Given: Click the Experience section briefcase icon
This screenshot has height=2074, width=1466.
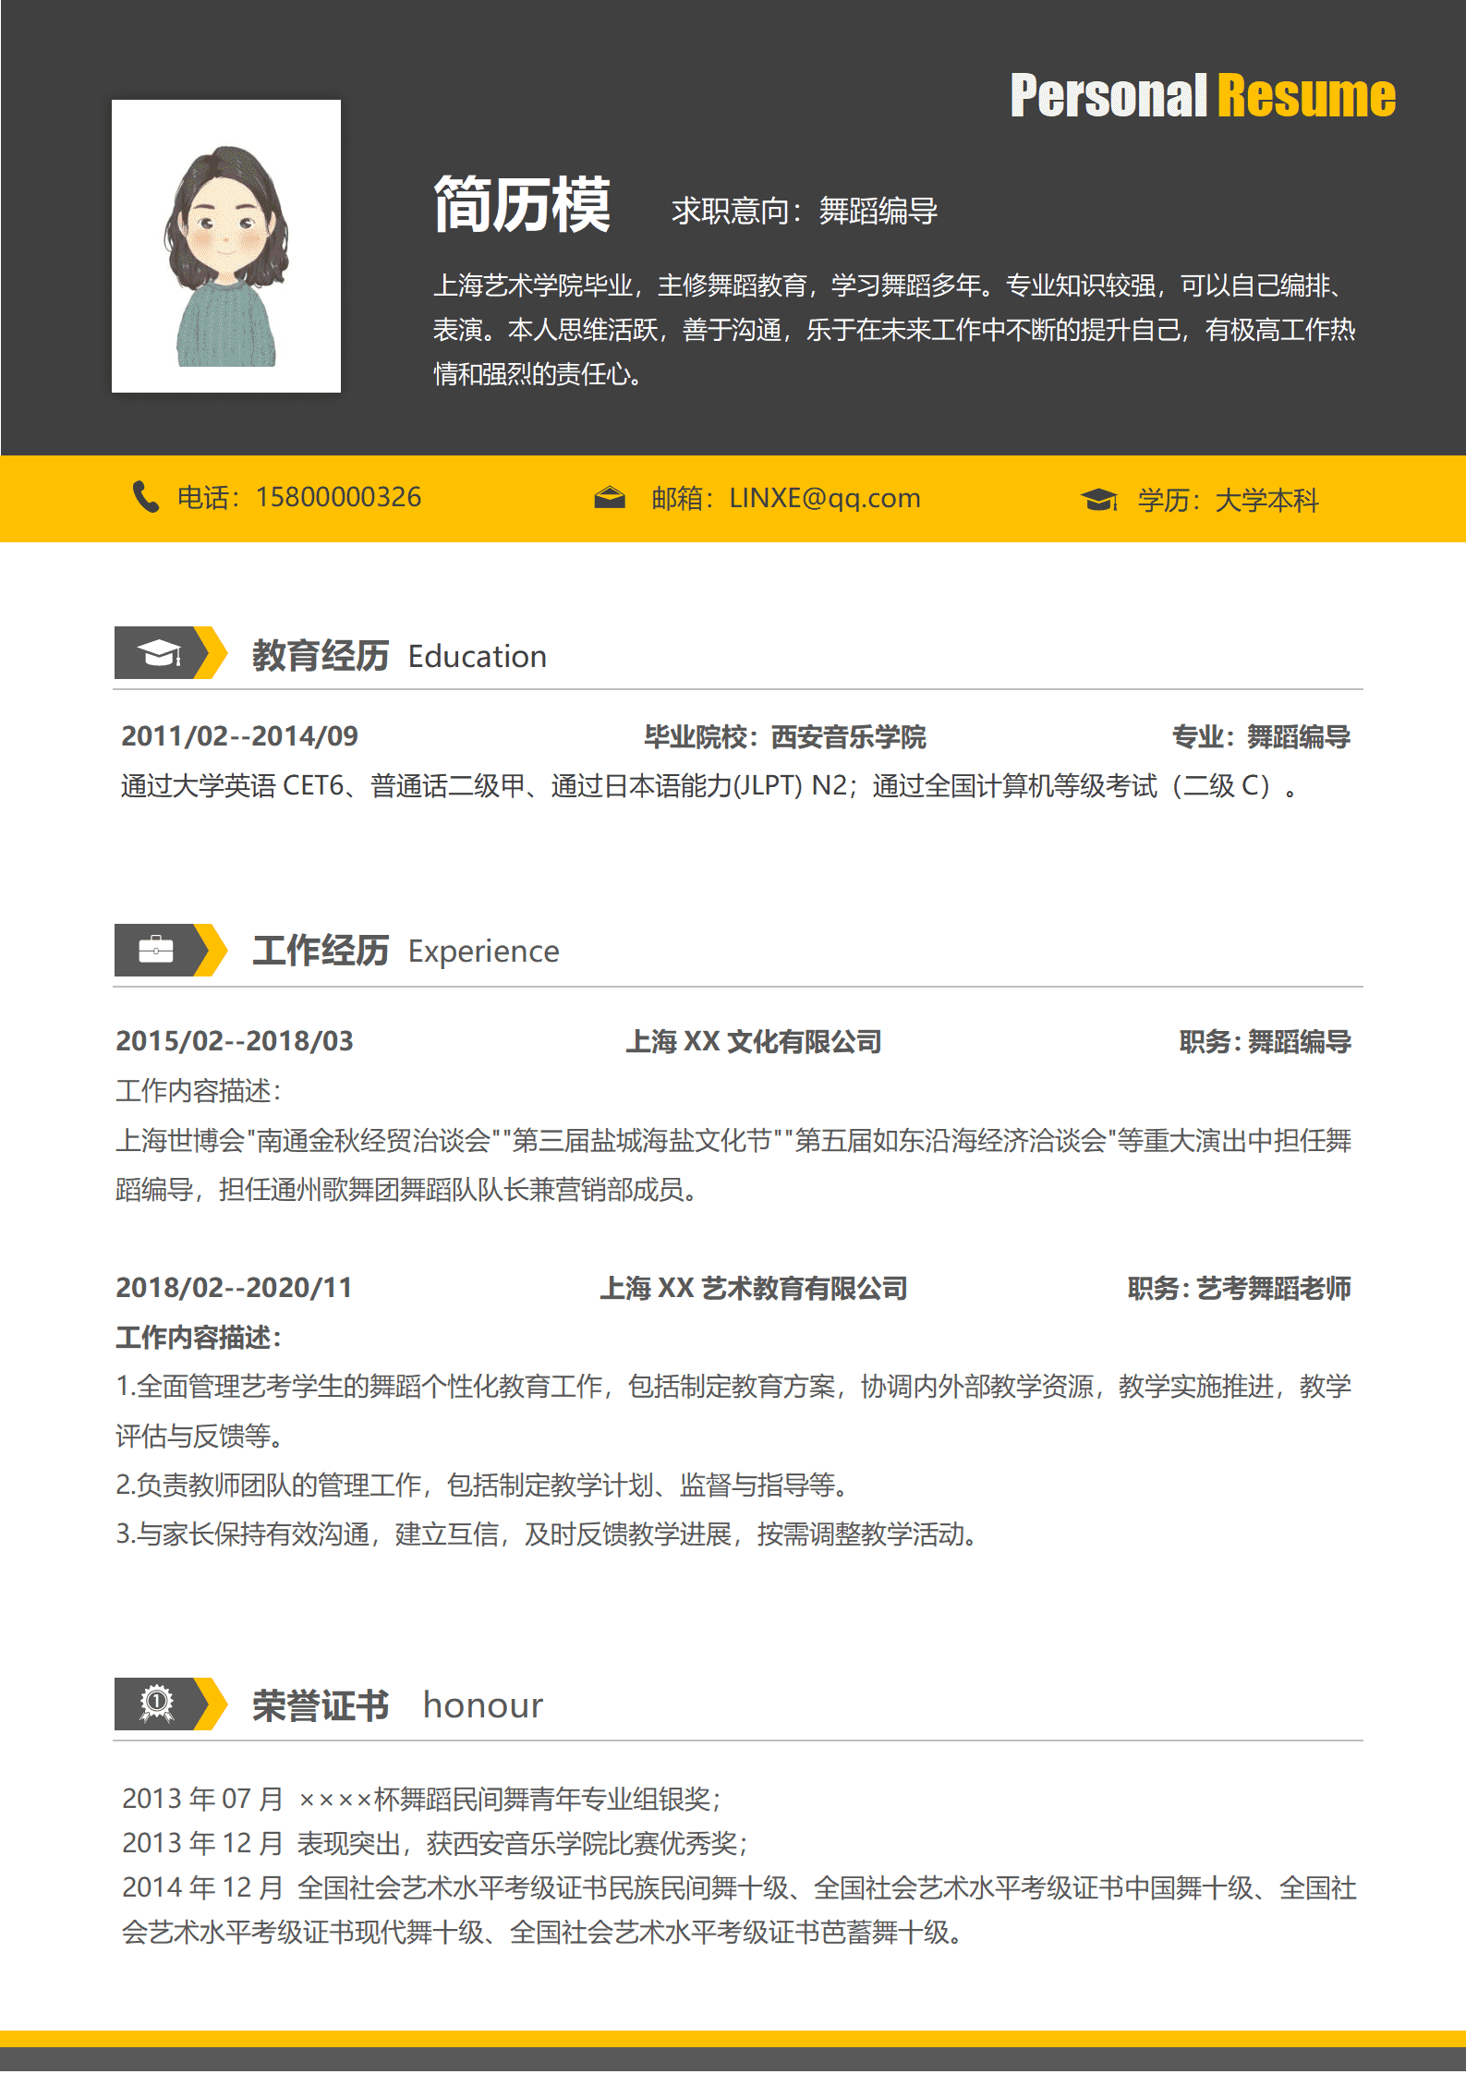Looking at the screenshot, I should tap(156, 949).
